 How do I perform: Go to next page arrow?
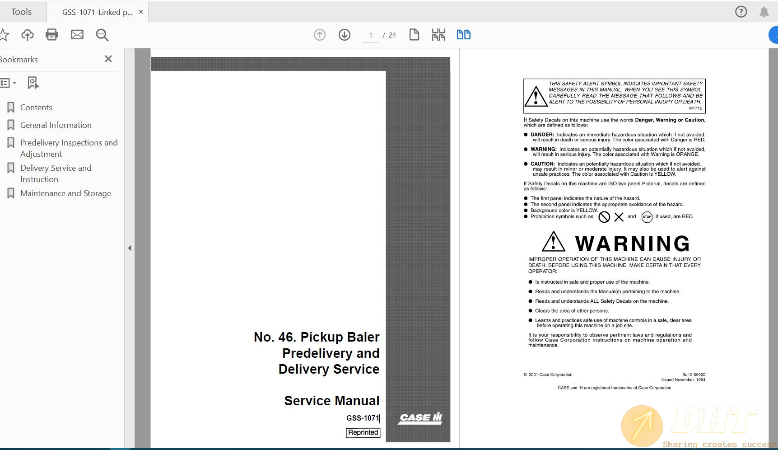click(345, 35)
